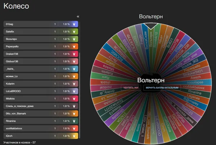Click the Aisezh wheel segment
216x145 pixels.
(196, 78)
